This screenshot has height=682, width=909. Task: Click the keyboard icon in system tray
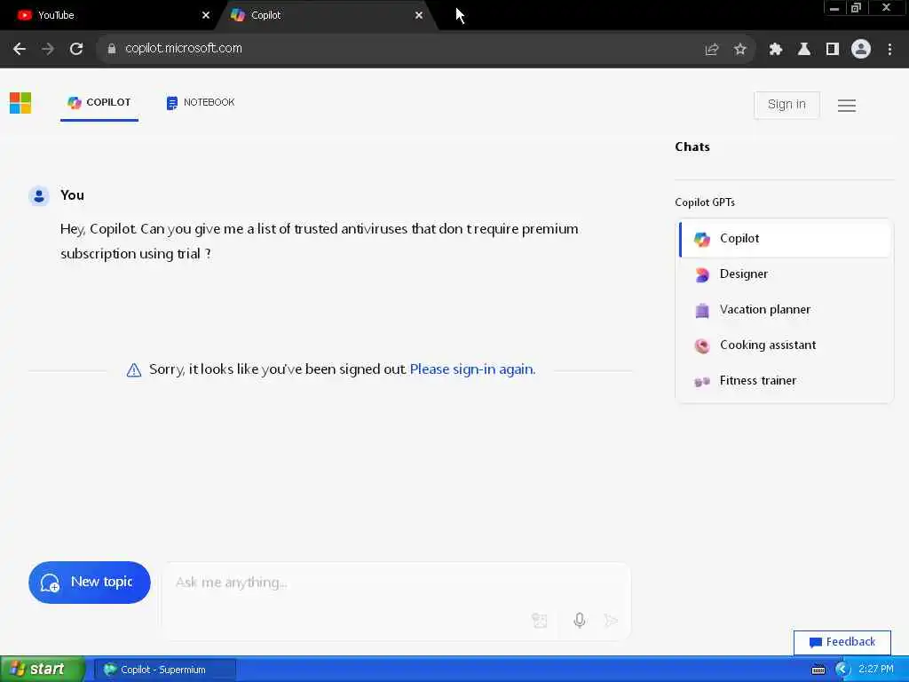tap(818, 670)
